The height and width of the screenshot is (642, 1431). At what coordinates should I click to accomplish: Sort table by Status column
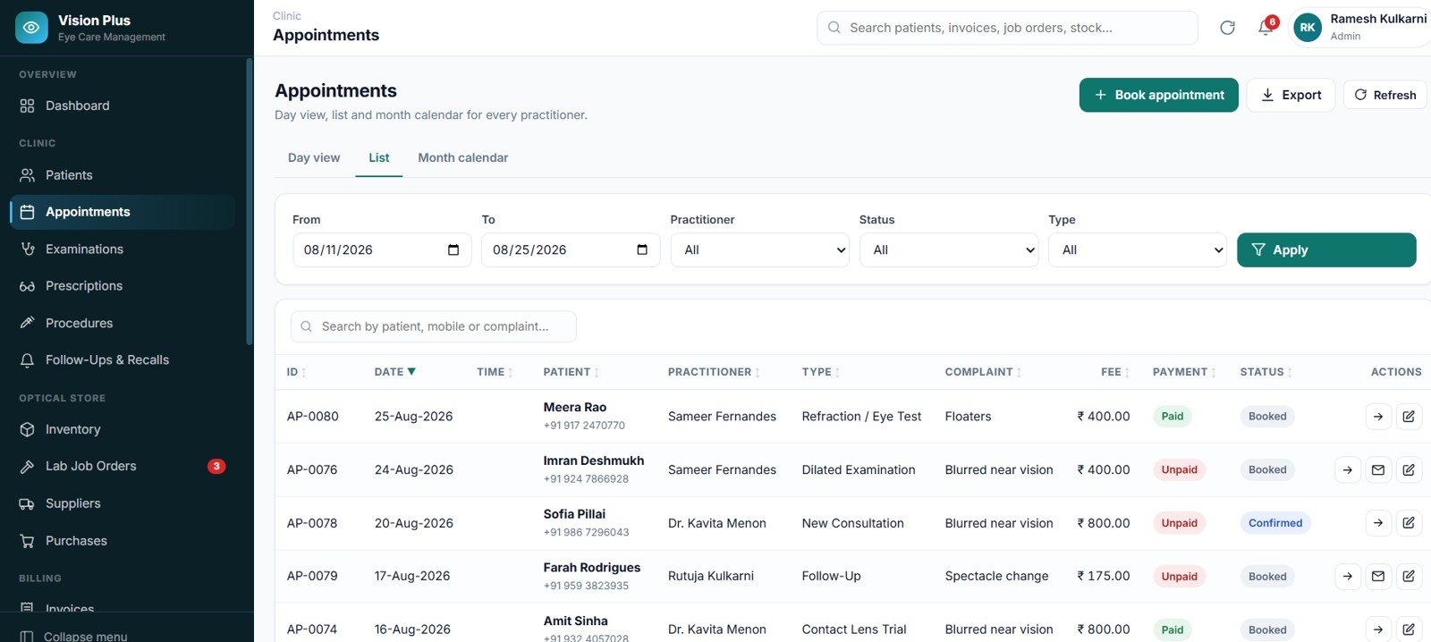tap(1266, 372)
